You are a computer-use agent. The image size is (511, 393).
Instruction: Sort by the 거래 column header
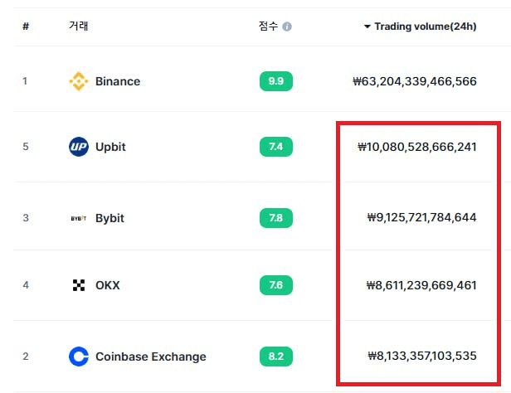coord(79,26)
